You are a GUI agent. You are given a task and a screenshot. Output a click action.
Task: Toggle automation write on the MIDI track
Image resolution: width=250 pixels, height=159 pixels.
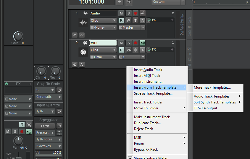(129, 50)
